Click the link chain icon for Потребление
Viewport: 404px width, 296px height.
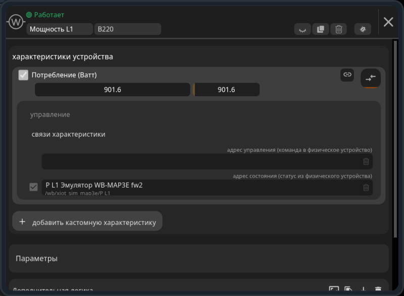(347, 75)
